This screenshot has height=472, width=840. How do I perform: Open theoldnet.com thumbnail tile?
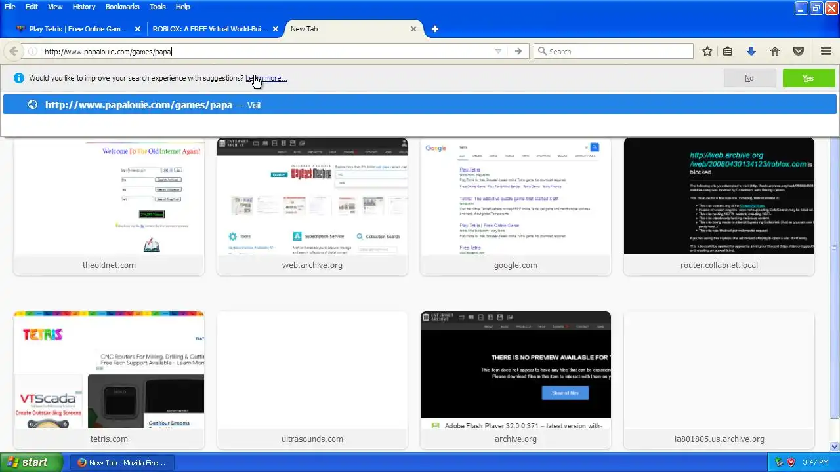109,206
